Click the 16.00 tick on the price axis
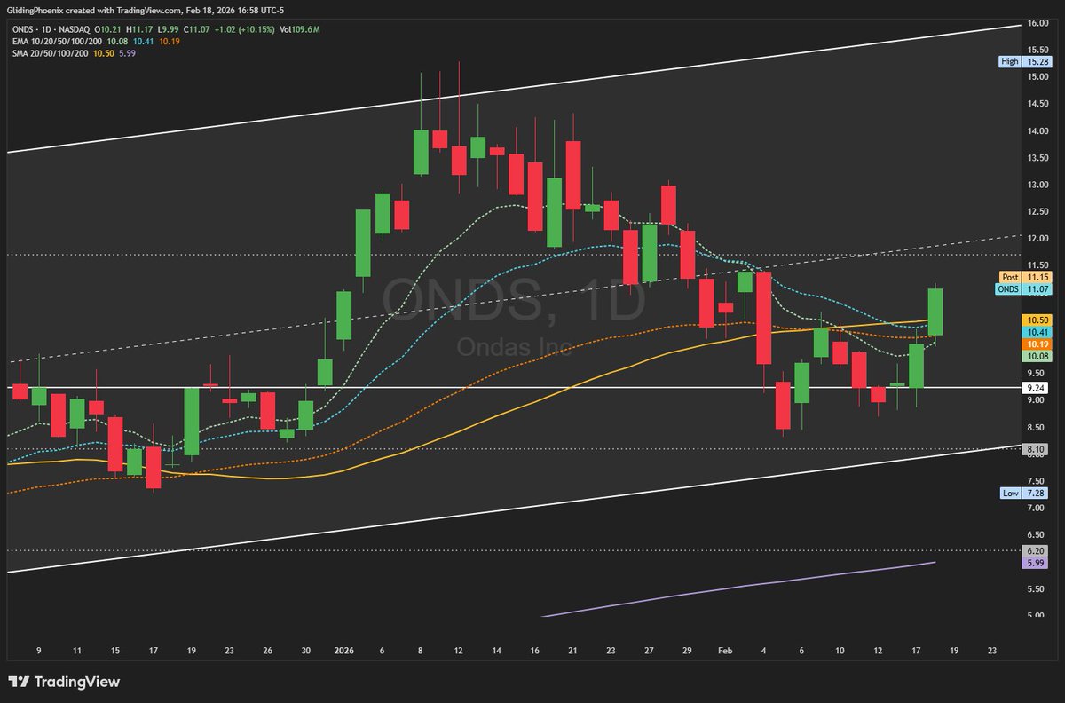Viewport: 1065px width, 703px height. (x=1037, y=23)
